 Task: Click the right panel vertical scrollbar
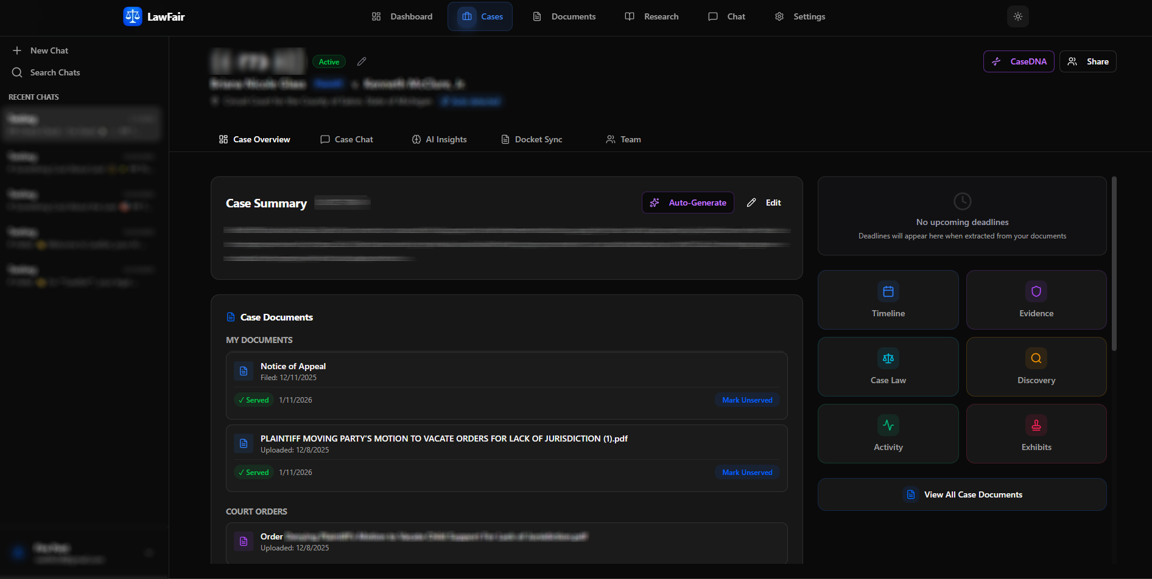(x=1114, y=263)
